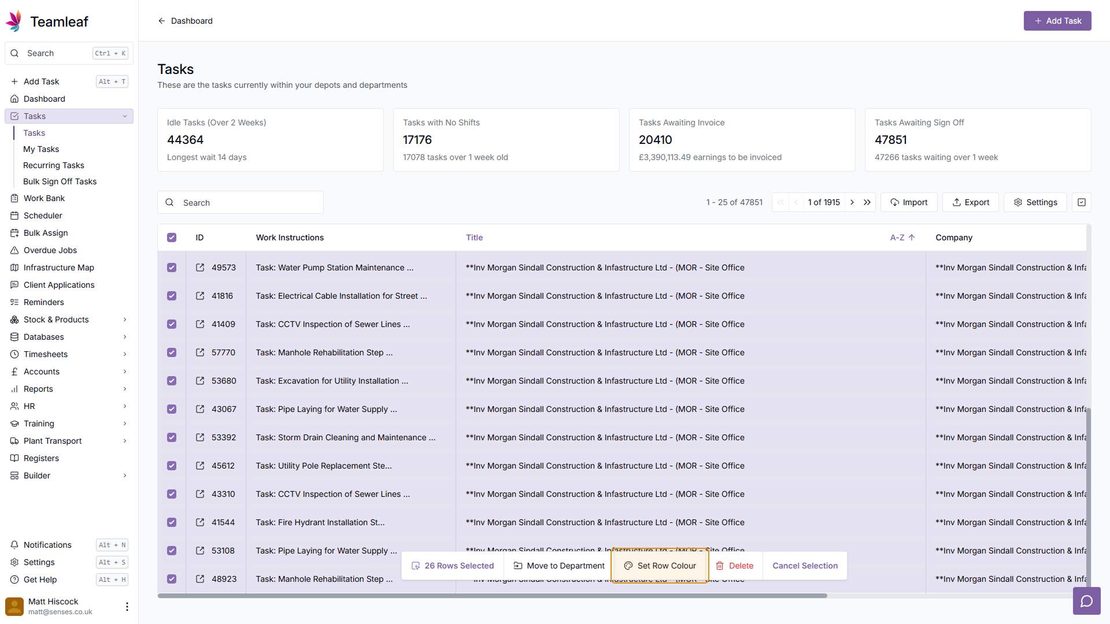Click the checkbox-style icon next to Settings button
The image size is (1110, 624).
(x=1082, y=202)
